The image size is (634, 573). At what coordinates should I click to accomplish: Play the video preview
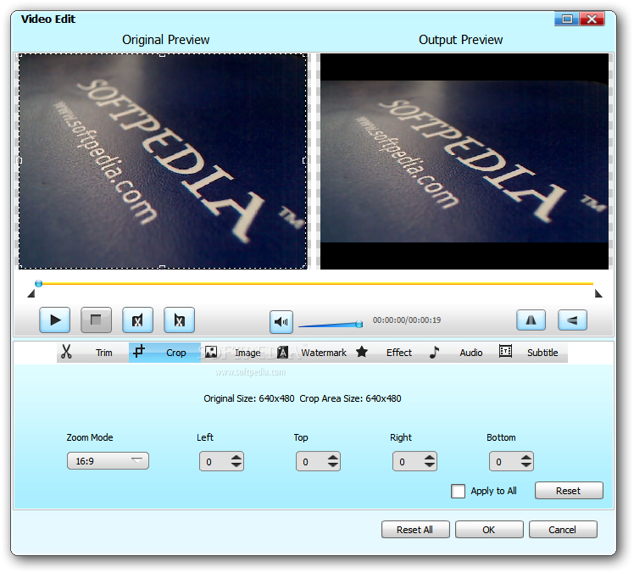point(54,320)
